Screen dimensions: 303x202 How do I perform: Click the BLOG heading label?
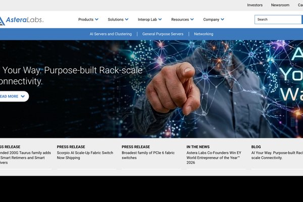pyautogui.click(x=256, y=147)
